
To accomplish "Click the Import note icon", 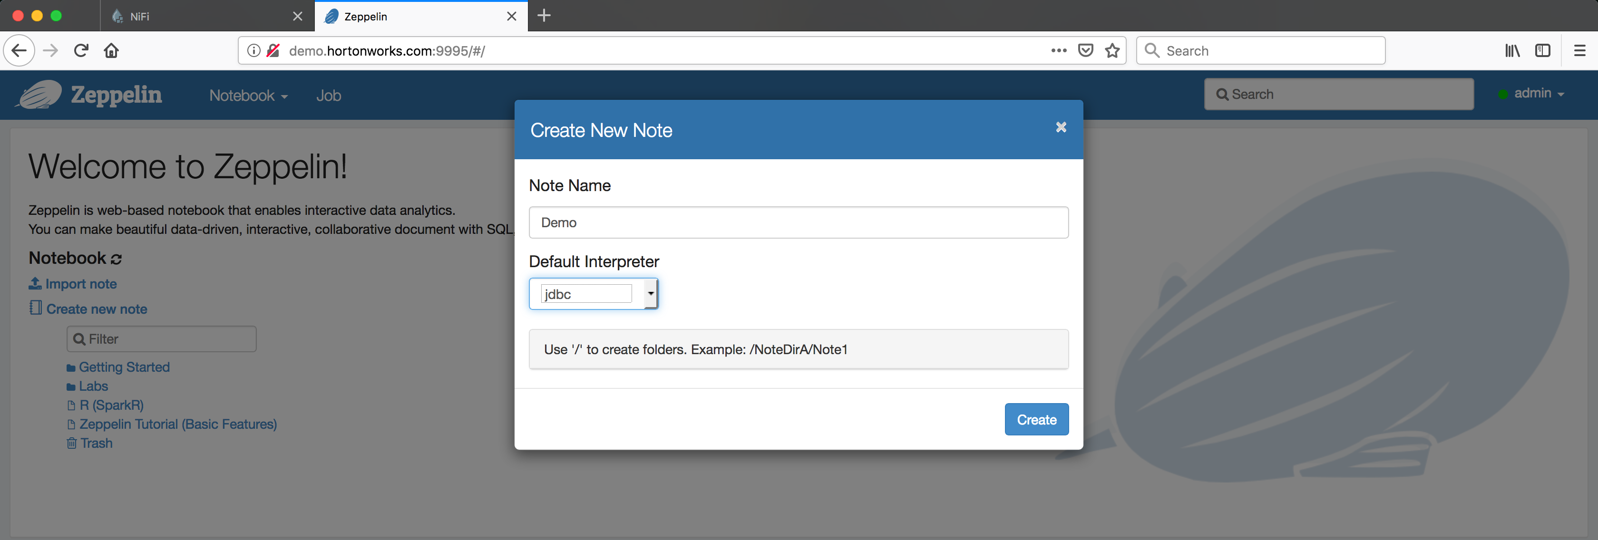I will coord(37,283).
